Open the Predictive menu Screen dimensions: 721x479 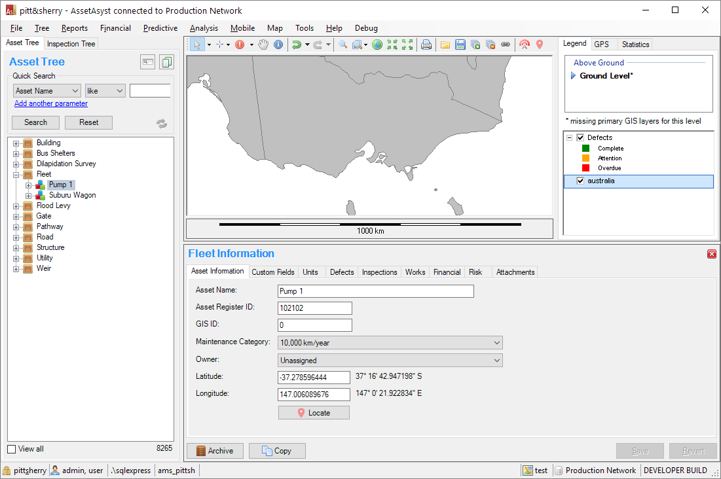[x=160, y=28]
